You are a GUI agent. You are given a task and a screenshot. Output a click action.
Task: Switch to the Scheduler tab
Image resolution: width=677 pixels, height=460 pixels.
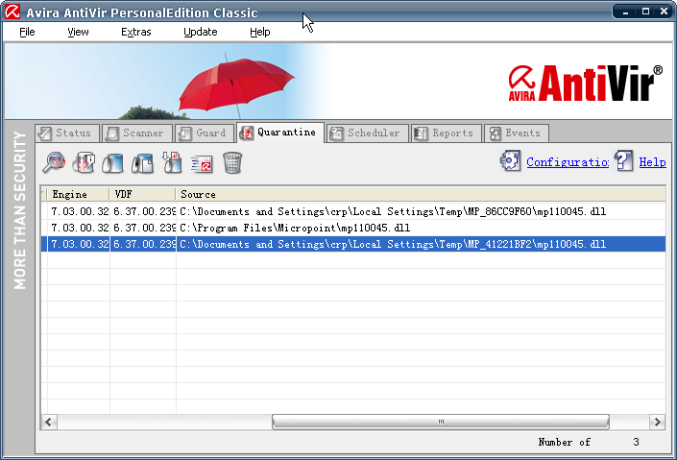coord(368,133)
